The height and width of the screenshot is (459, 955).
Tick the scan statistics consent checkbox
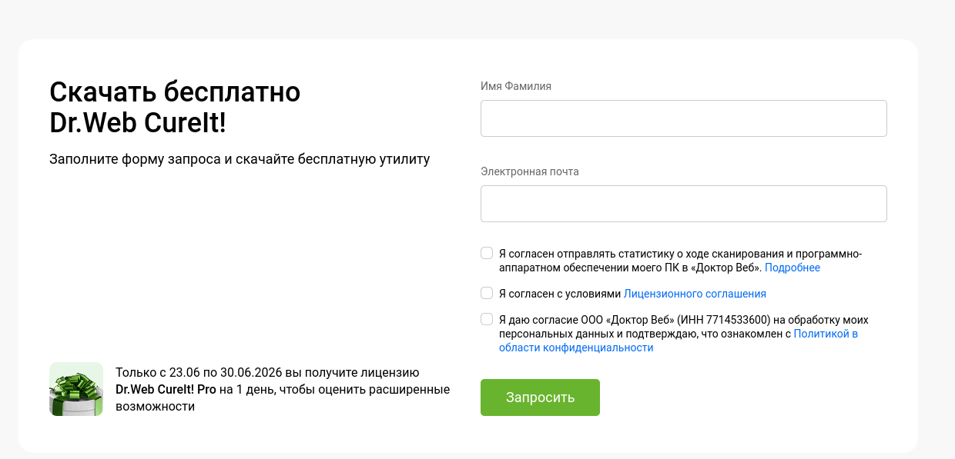click(x=487, y=253)
